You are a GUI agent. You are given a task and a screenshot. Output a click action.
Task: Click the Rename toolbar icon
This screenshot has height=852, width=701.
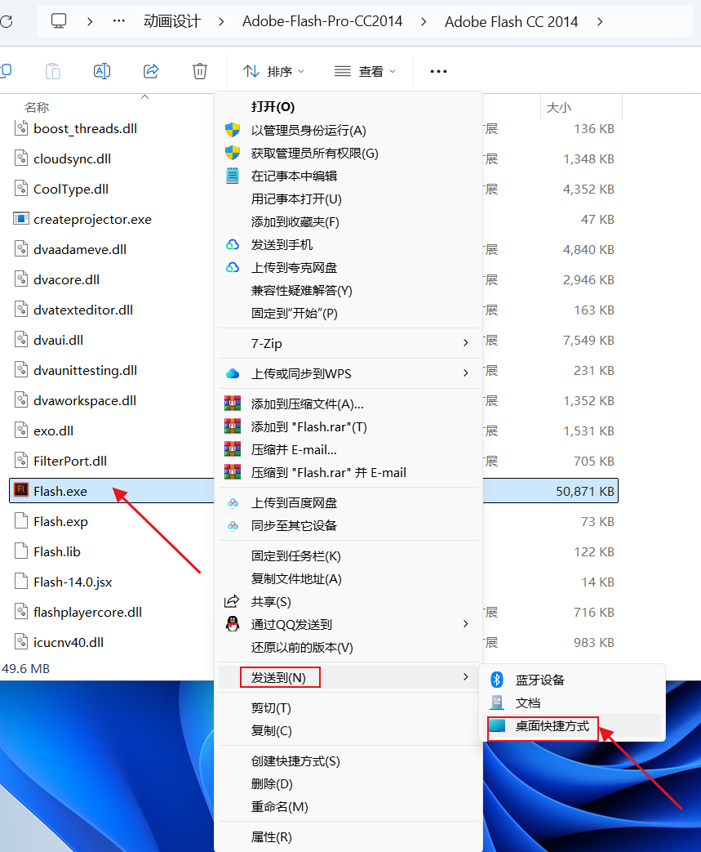click(101, 71)
